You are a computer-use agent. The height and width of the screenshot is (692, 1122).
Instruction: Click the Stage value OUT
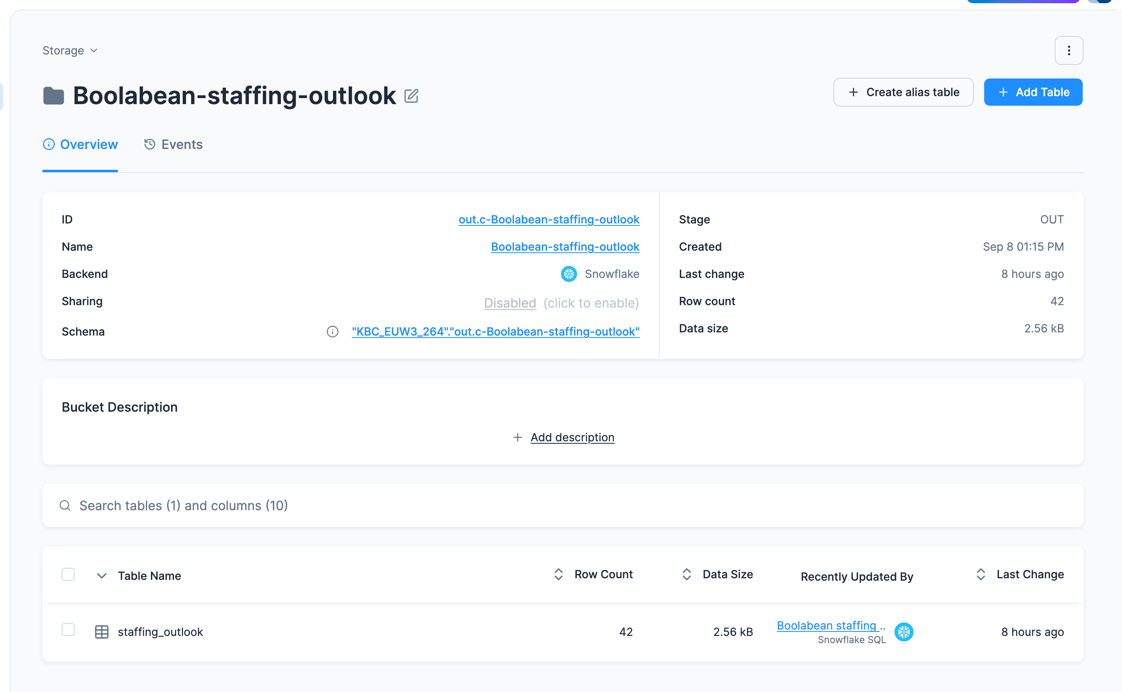(1052, 219)
